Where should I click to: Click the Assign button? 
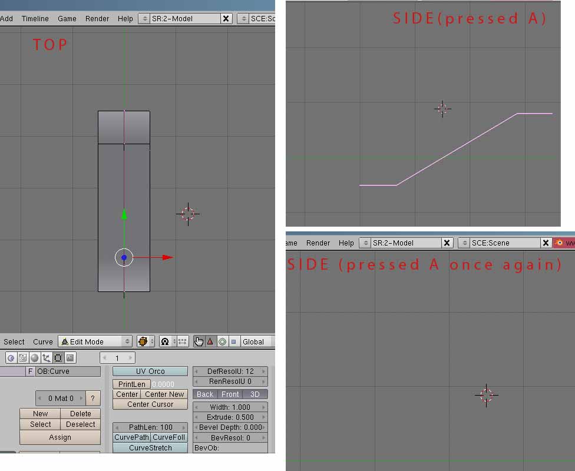[x=60, y=437]
